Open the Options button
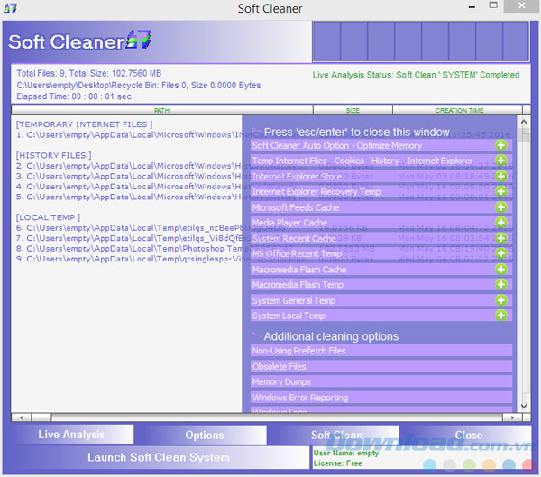The width and height of the screenshot is (541, 477). point(204,435)
